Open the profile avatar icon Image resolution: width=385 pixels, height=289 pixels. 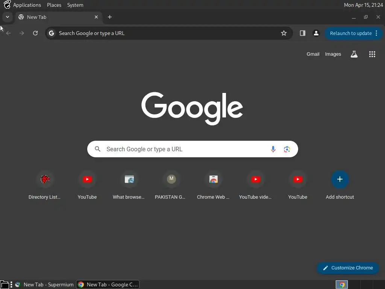tap(316, 33)
